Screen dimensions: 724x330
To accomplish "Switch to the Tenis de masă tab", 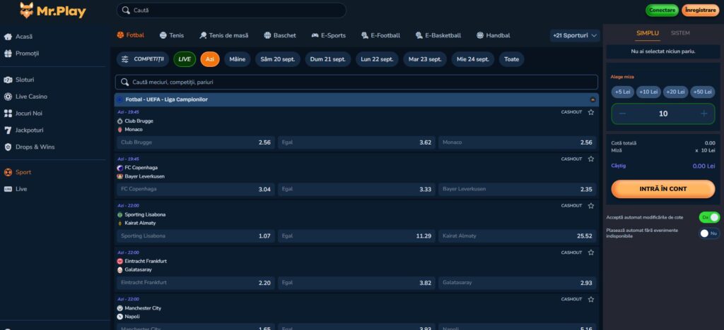I will point(224,35).
